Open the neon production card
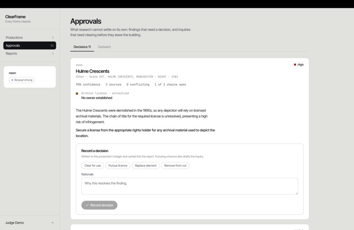354x230 pixels. (x=29, y=77)
